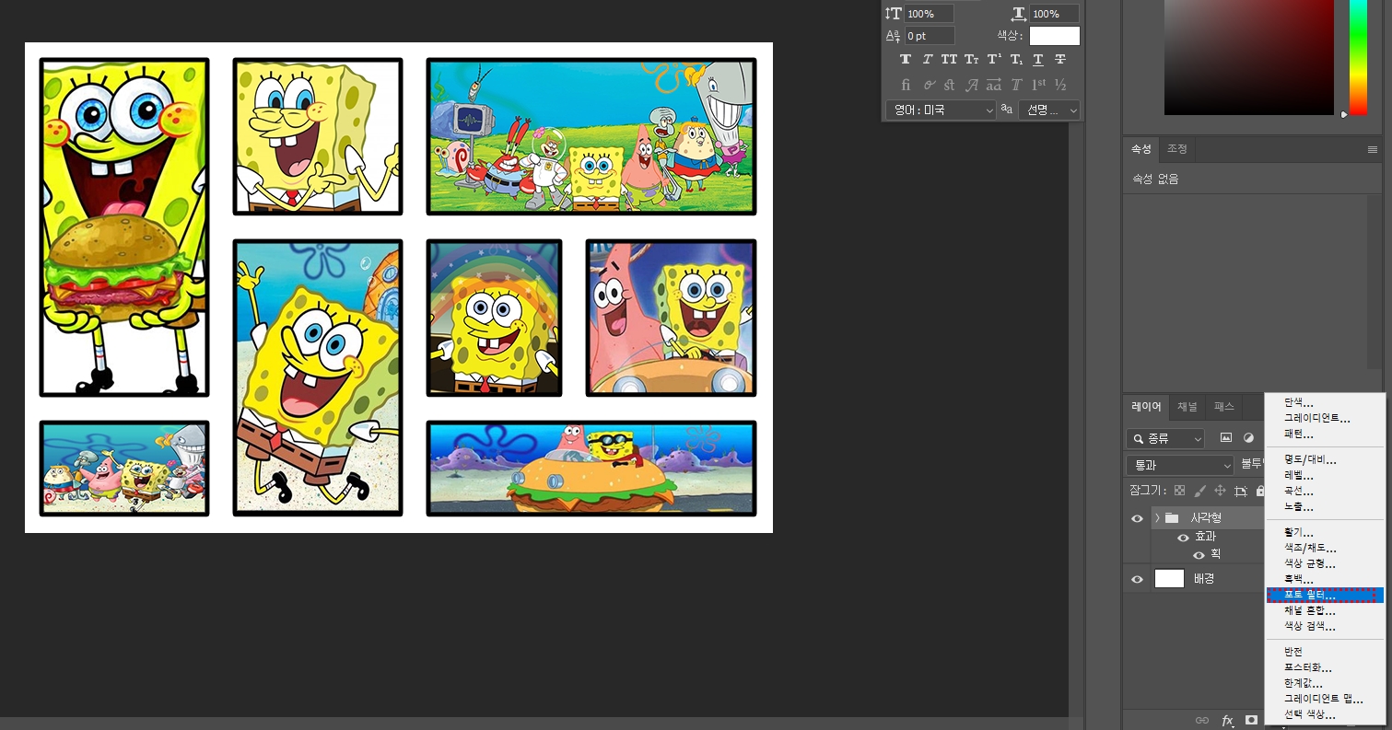
Task: Enable contextual alternates icon
Action: tap(927, 85)
